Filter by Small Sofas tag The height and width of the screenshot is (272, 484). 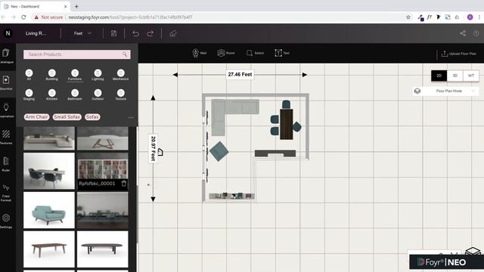pyautogui.click(x=67, y=117)
